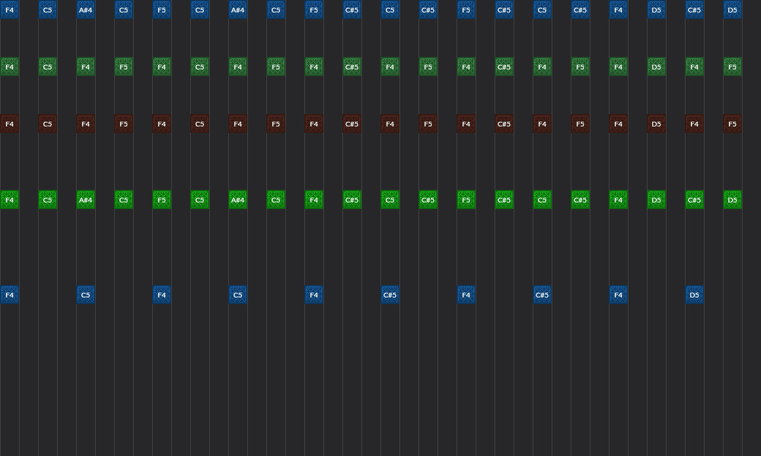Select the A#4 note at the start of the top blue row
Image resolution: width=761 pixels, height=456 pixels.
[86, 9]
